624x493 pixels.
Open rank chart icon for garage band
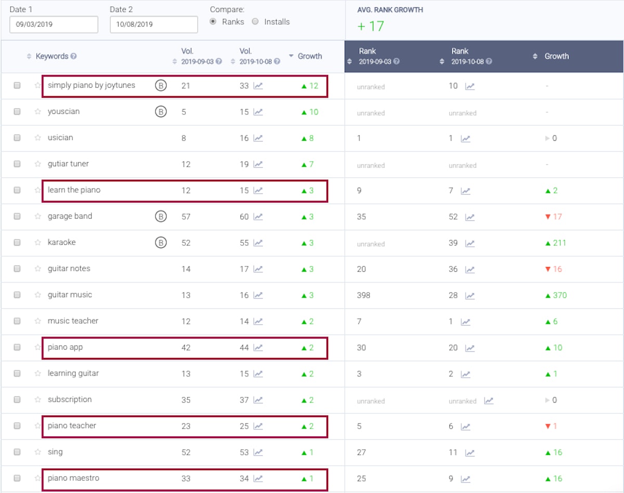coord(470,217)
